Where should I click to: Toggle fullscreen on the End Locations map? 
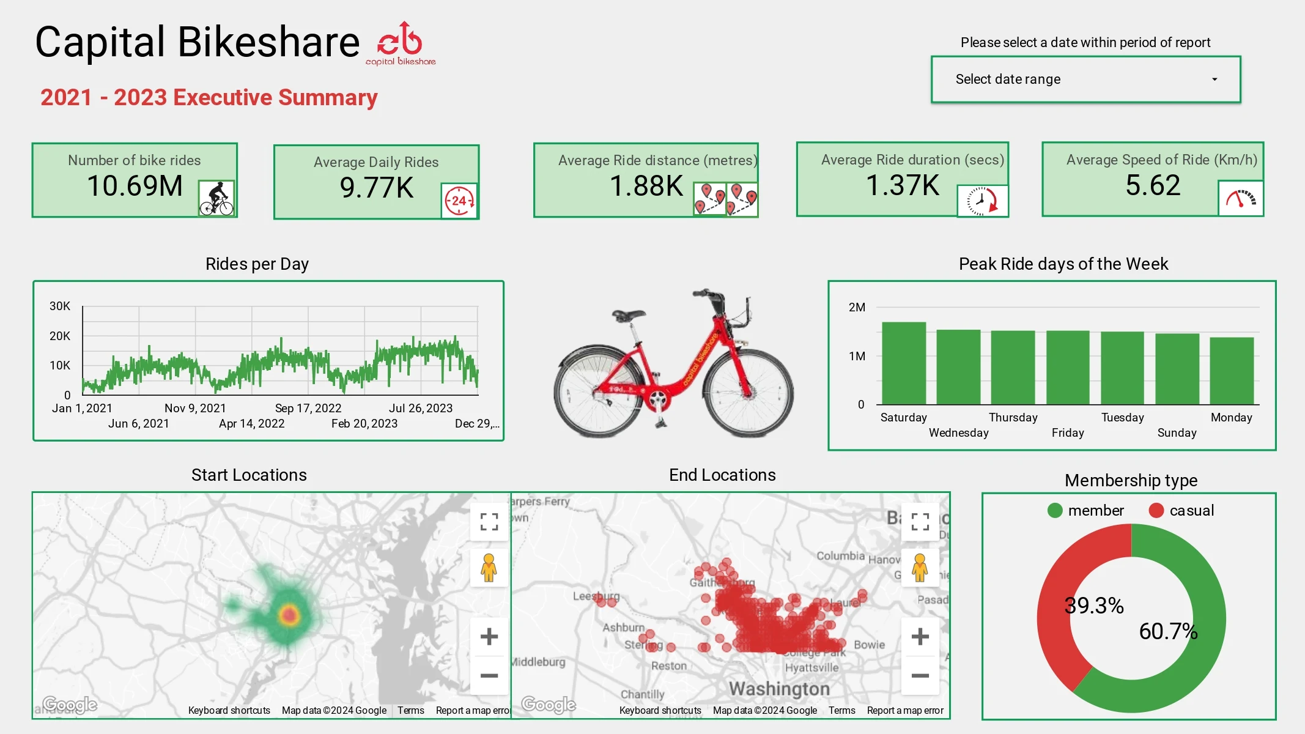920,522
